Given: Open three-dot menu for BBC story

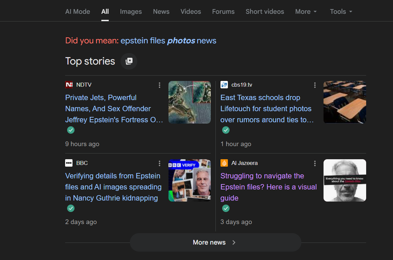Looking at the screenshot, I should pos(159,163).
